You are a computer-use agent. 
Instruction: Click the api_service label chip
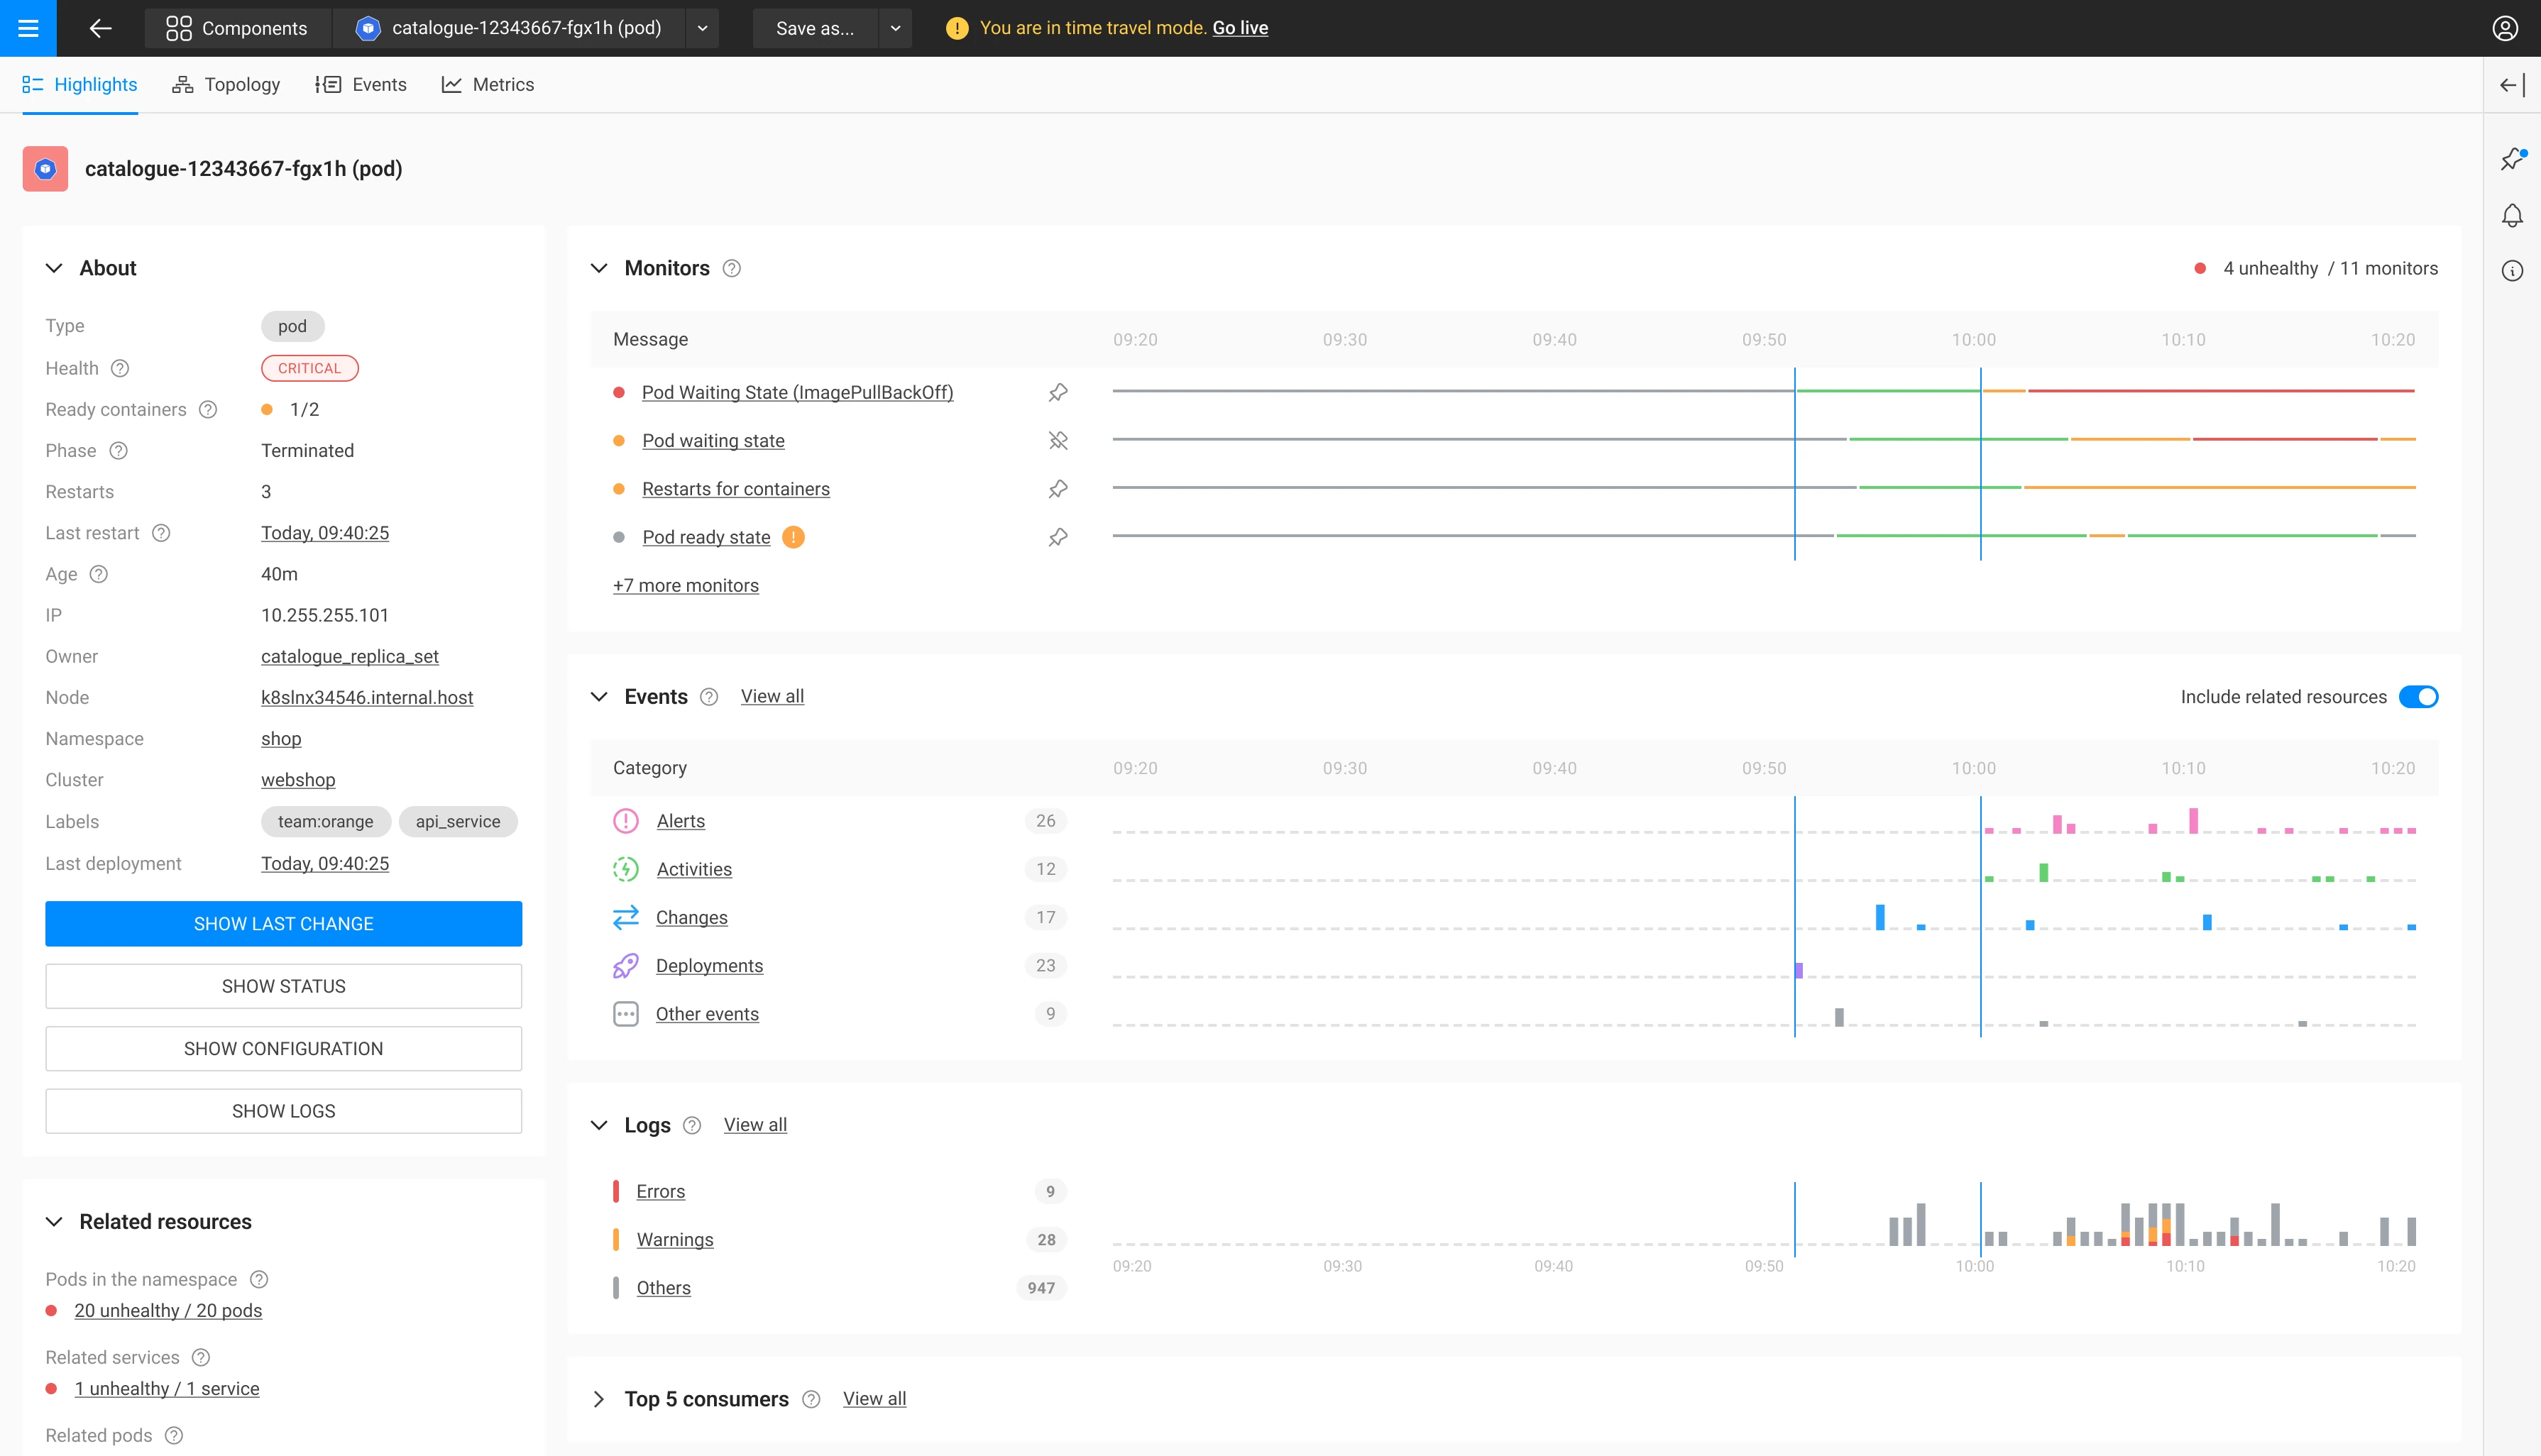click(x=458, y=822)
